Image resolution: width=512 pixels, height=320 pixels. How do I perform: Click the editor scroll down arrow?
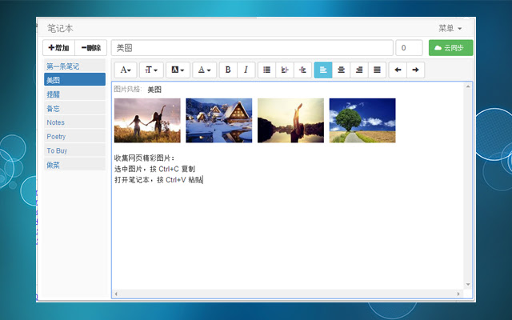[x=468, y=285]
